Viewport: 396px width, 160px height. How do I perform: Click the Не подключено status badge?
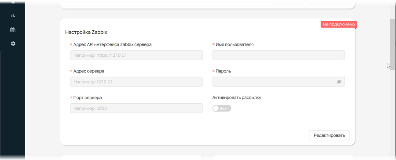[x=339, y=25]
